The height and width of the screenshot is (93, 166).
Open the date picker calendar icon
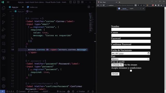pos(149,53)
